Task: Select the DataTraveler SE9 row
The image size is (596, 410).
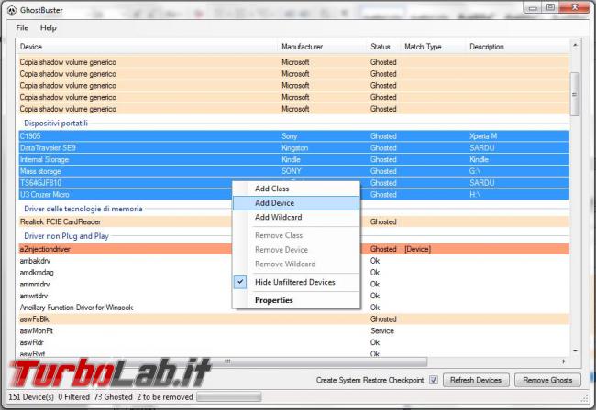Action: (x=293, y=148)
